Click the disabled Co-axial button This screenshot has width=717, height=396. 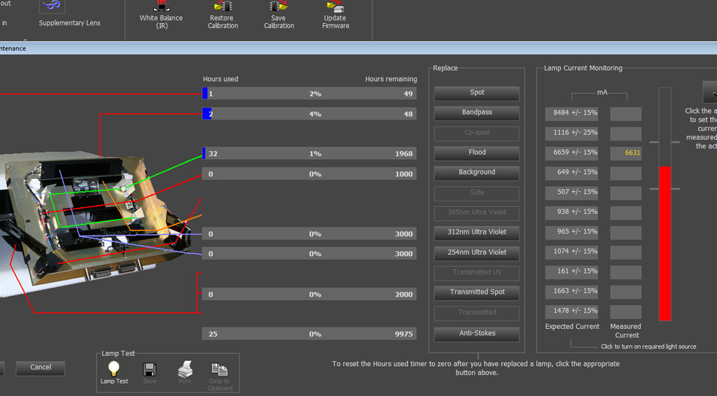476,133
